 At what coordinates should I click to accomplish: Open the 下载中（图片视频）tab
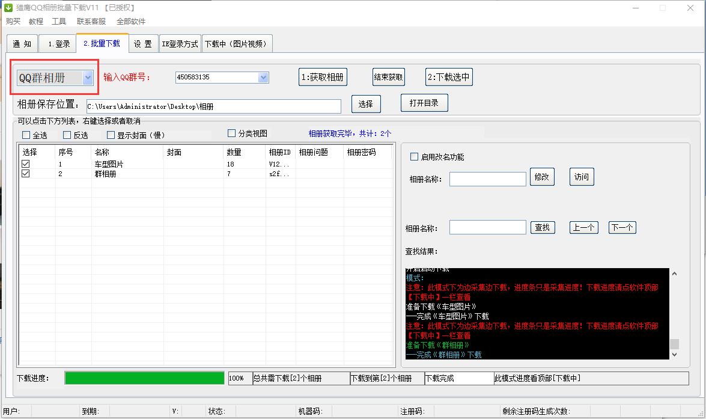237,44
